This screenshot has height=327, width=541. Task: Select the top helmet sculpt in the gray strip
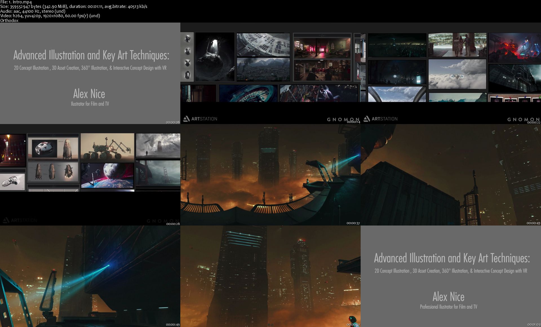[x=187, y=39]
